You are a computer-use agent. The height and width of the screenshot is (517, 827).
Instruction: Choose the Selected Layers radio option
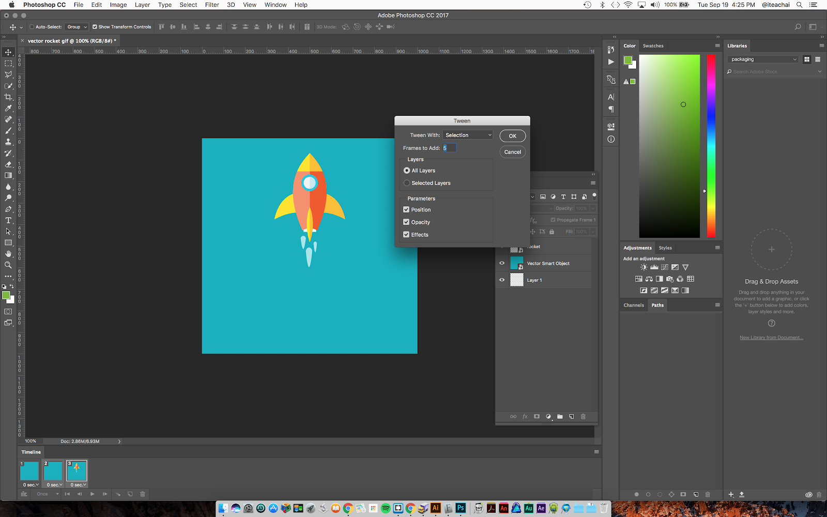pyautogui.click(x=407, y=183)
